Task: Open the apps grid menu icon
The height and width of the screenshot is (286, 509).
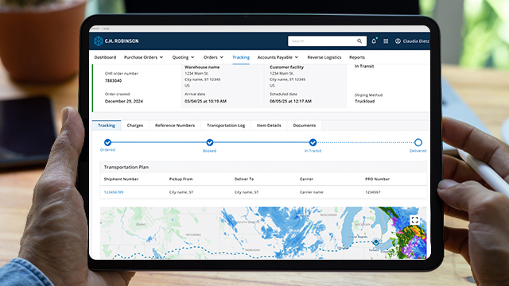Action: [x=386, y=41]
